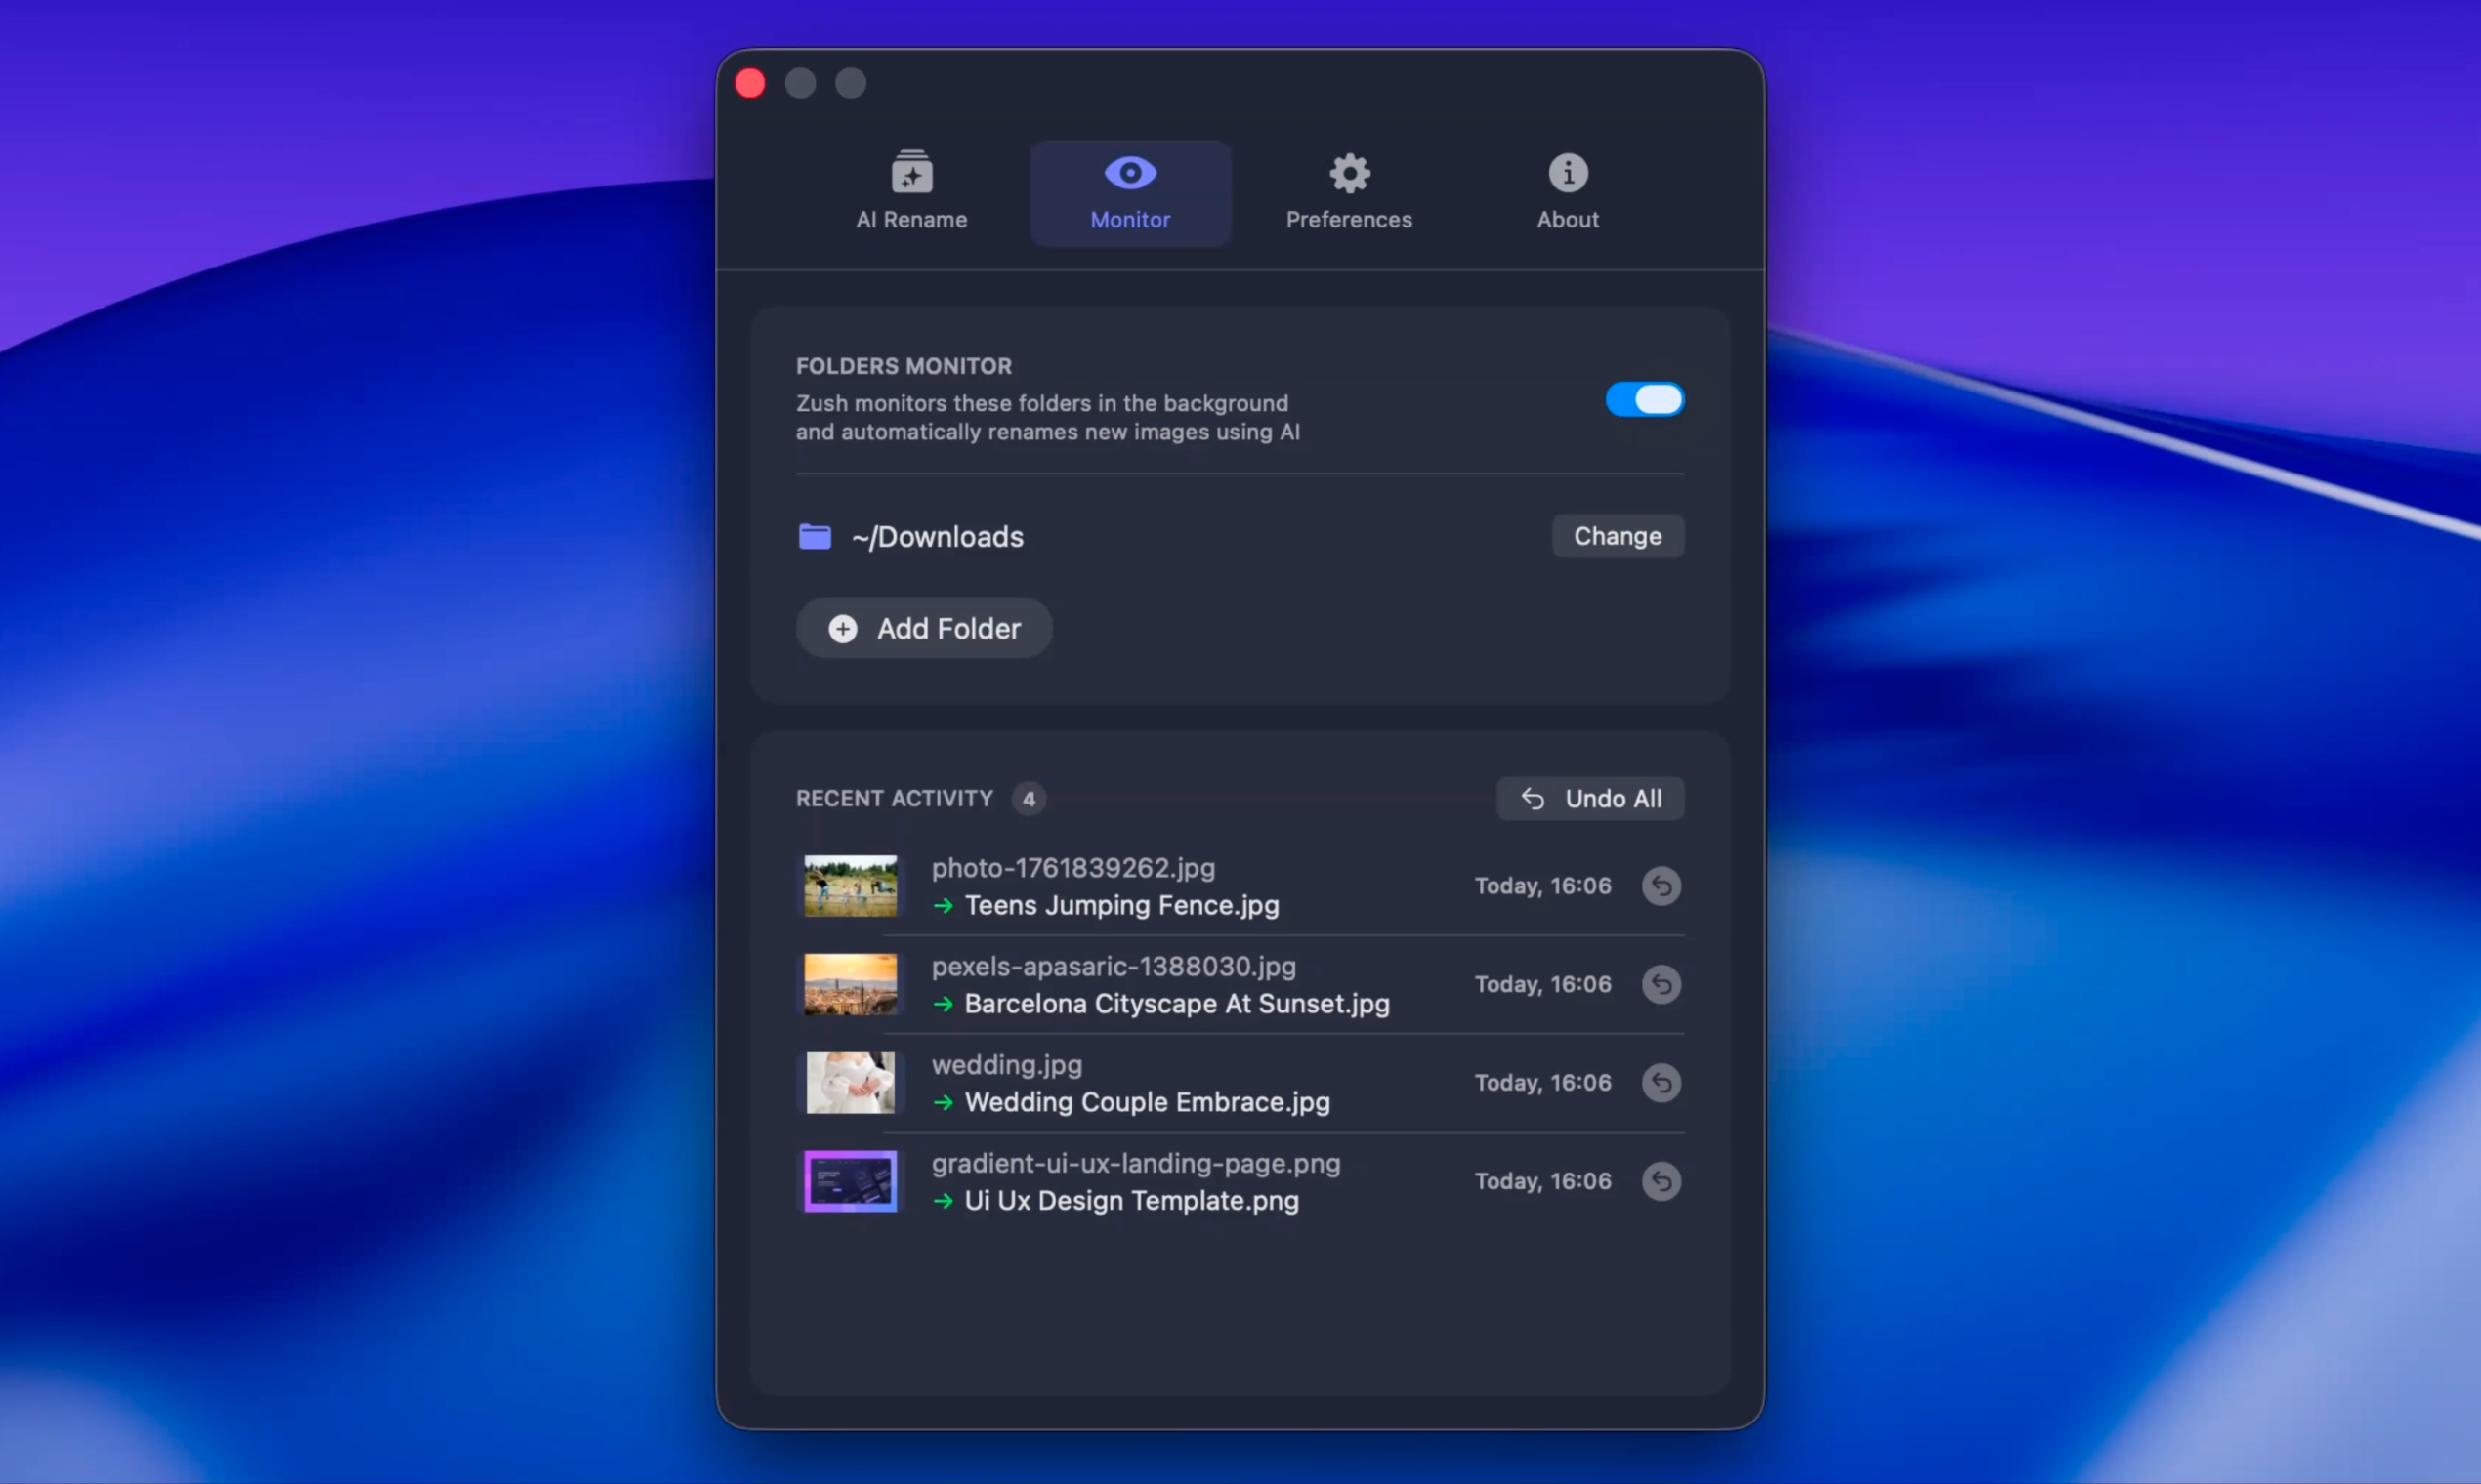Click the wedding couple thumbnail
The height and width of the screenshot is (1484, 2481).
point(851,1083)
